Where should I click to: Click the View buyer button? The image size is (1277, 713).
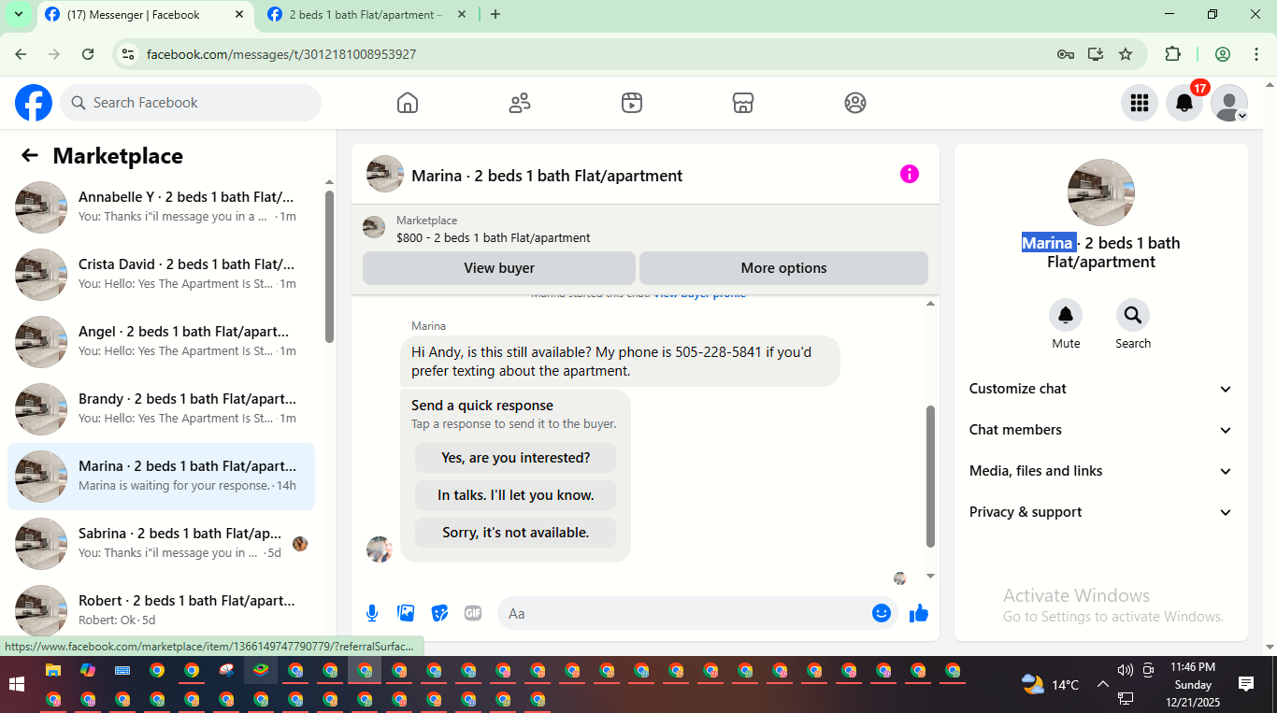[499, 268]
